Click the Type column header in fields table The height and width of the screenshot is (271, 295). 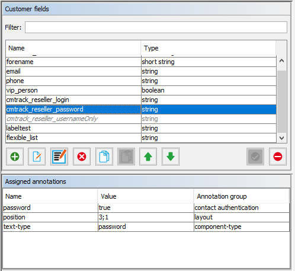209,48
